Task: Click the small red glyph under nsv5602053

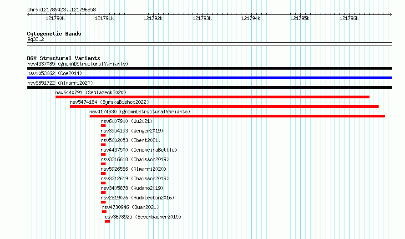Action: pyautogui.click(x=103, y=145)
